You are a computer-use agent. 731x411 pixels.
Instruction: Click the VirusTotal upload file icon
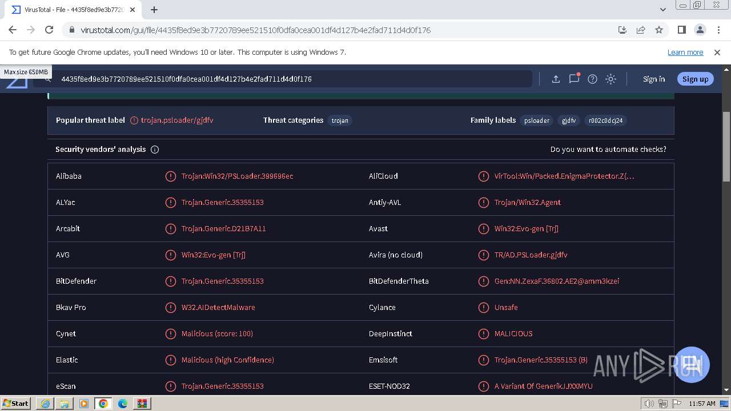point(556,79)
